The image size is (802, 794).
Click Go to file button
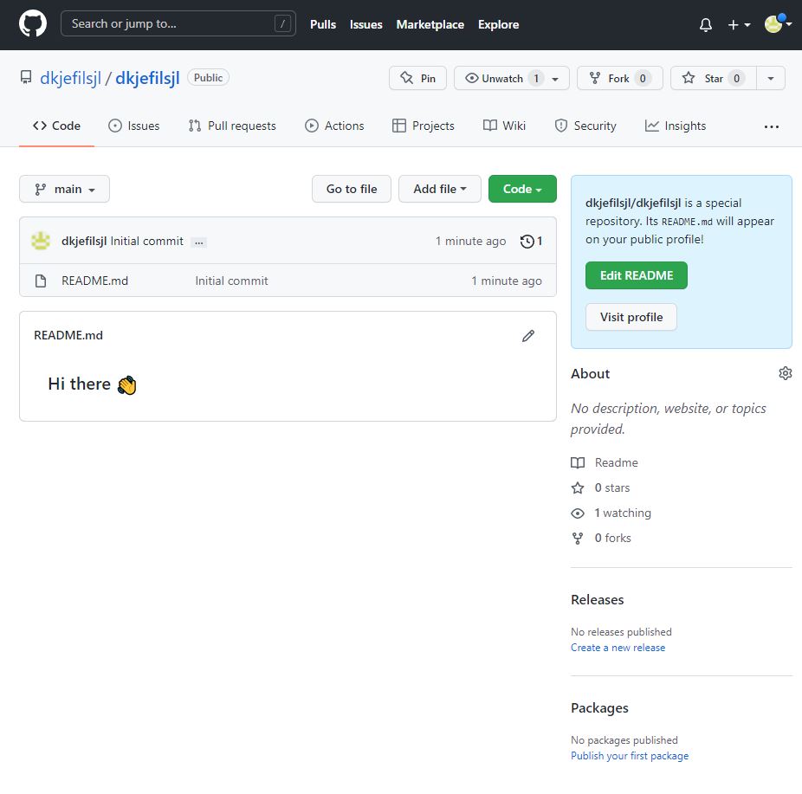click(x=352, y=189)
